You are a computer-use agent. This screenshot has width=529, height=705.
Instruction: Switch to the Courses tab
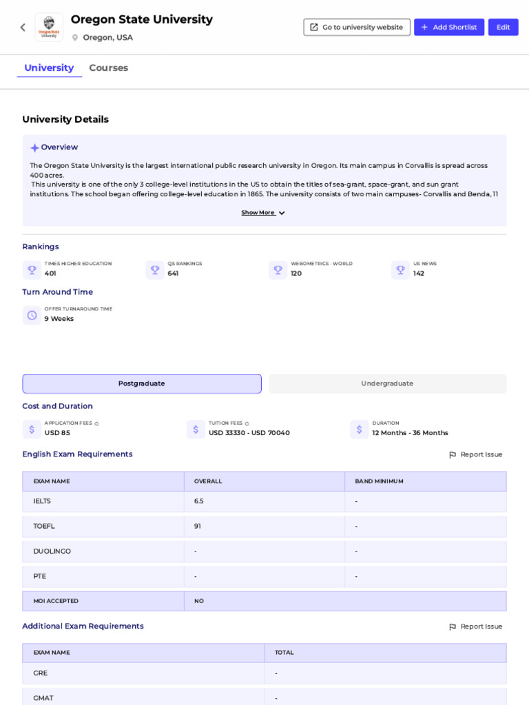pos(109,68)
